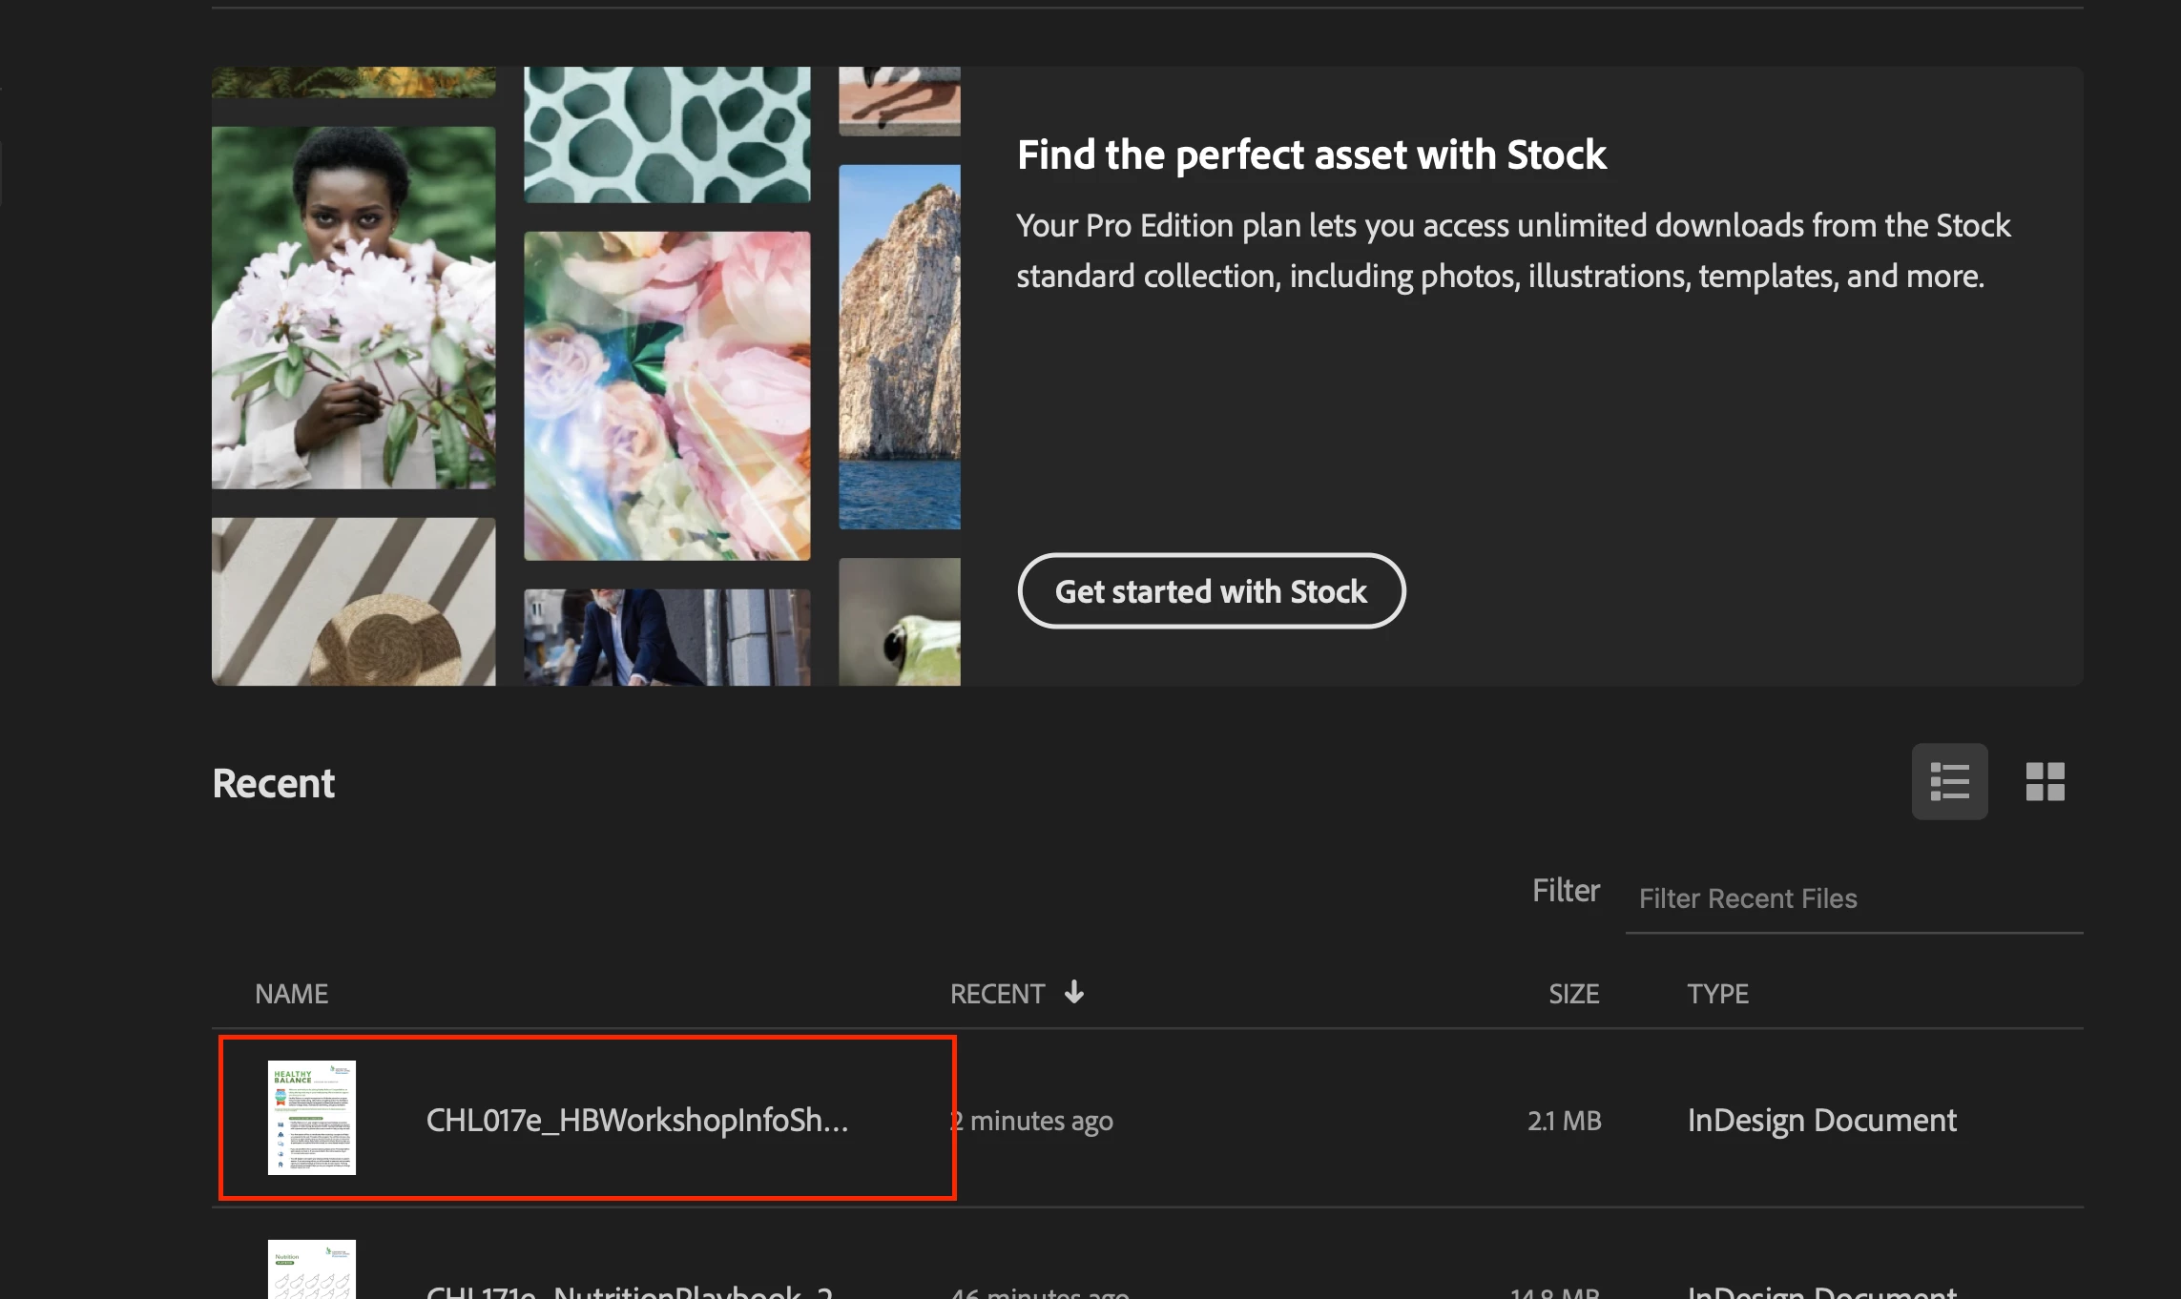Select the pink floral stock image
This screenshot has height=1299, width=2181.
[667, 395]
